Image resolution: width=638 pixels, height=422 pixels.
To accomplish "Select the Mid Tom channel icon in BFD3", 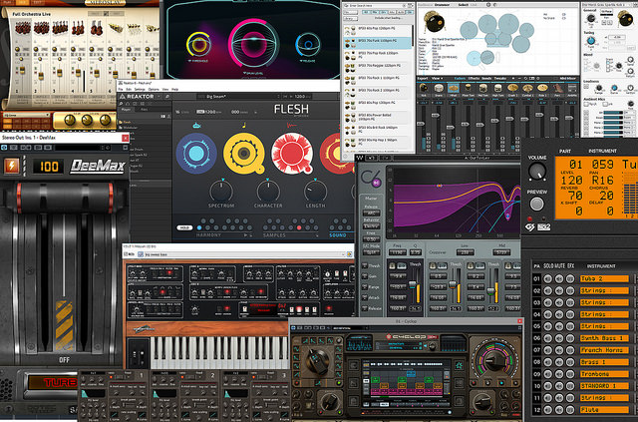I will (x=482, y=87).
